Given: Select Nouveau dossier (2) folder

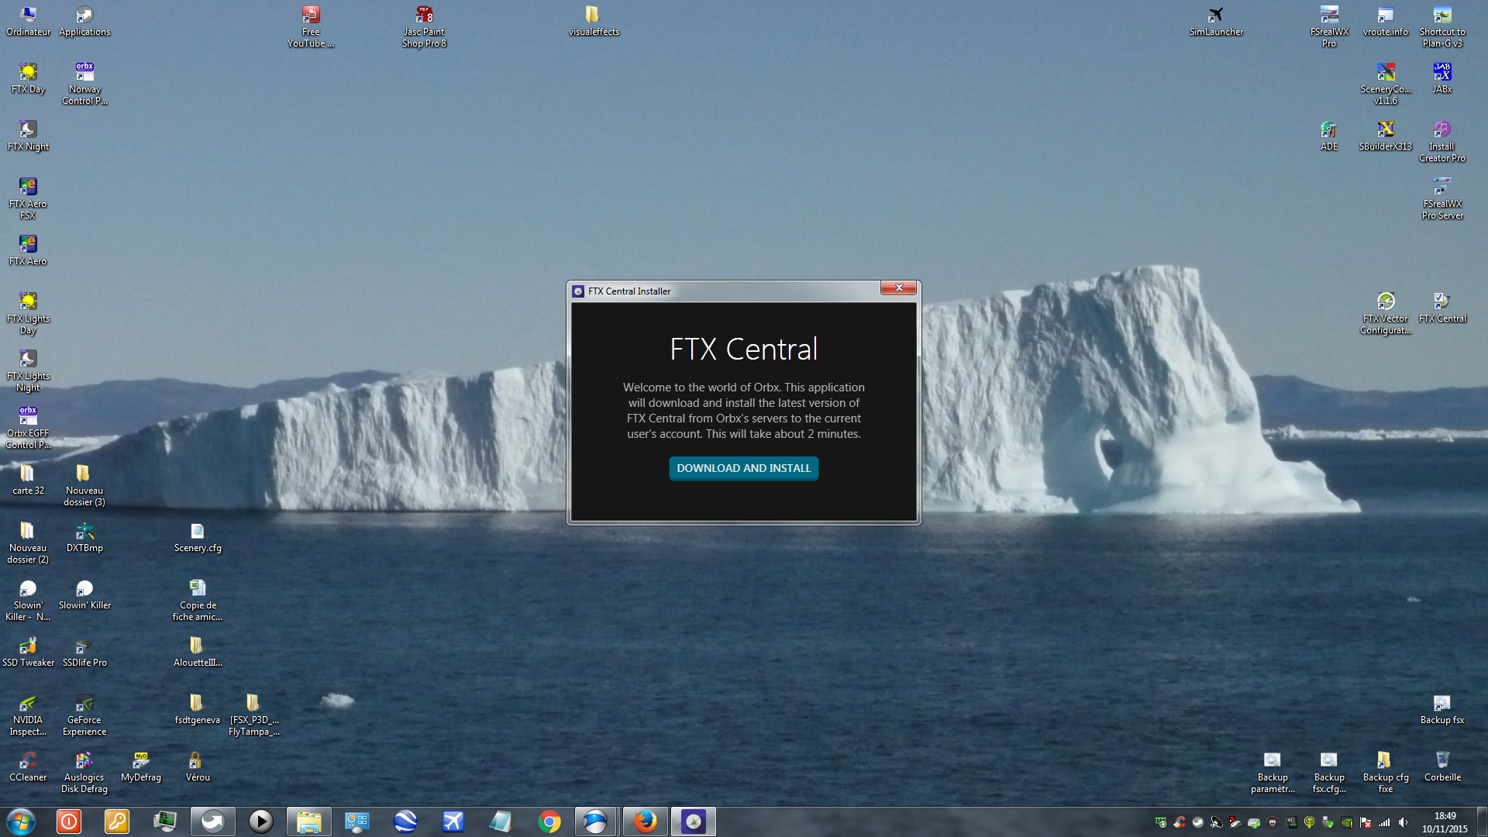Looking at the screenshot, I should click(x=28, y=542).
